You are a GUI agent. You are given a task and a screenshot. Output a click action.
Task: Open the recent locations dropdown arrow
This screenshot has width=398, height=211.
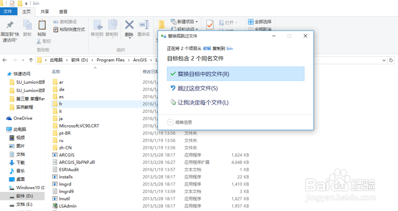click(x=23, y=60)
